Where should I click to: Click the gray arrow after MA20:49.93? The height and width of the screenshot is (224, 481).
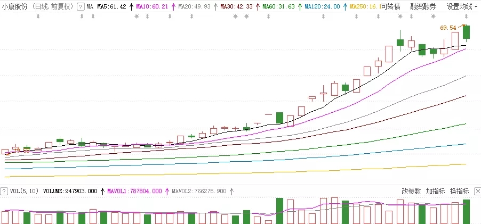pos(215,6)
